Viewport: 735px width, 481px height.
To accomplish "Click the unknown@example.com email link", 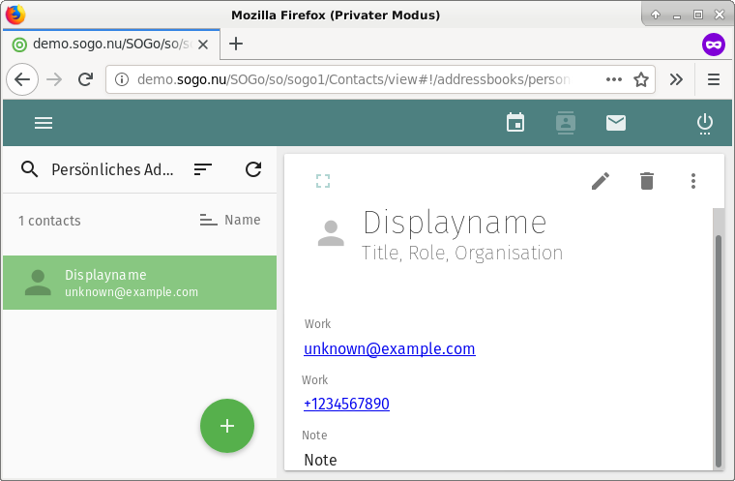I will click(x=389, y=348).
